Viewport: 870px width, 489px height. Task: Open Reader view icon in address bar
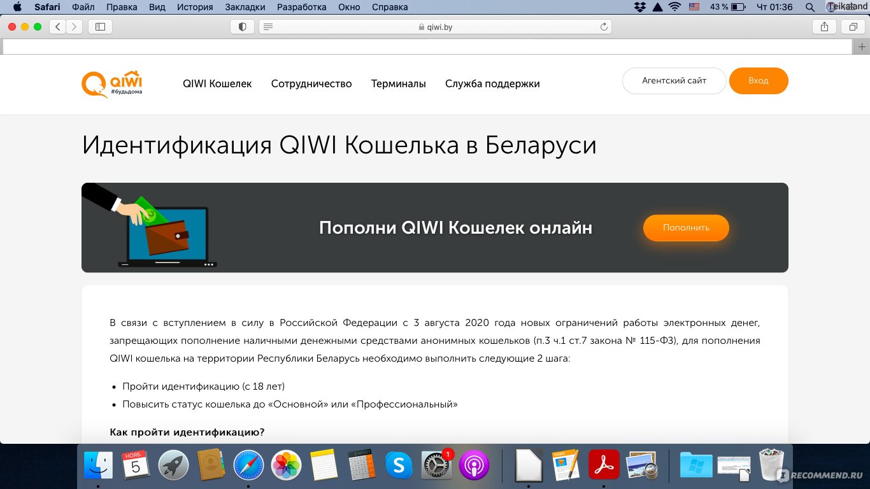point(268,27)
